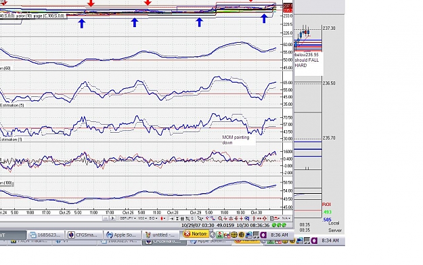This screenshot has height=265, width=423.
Task: Select the red crosshair plus tool
Action: click(241, 218)
